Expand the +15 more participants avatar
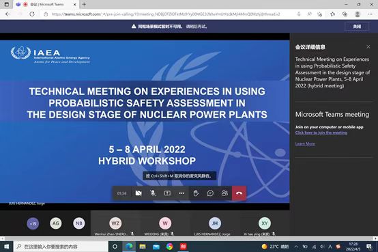This screenshot has width=378, height=252. 33,223
